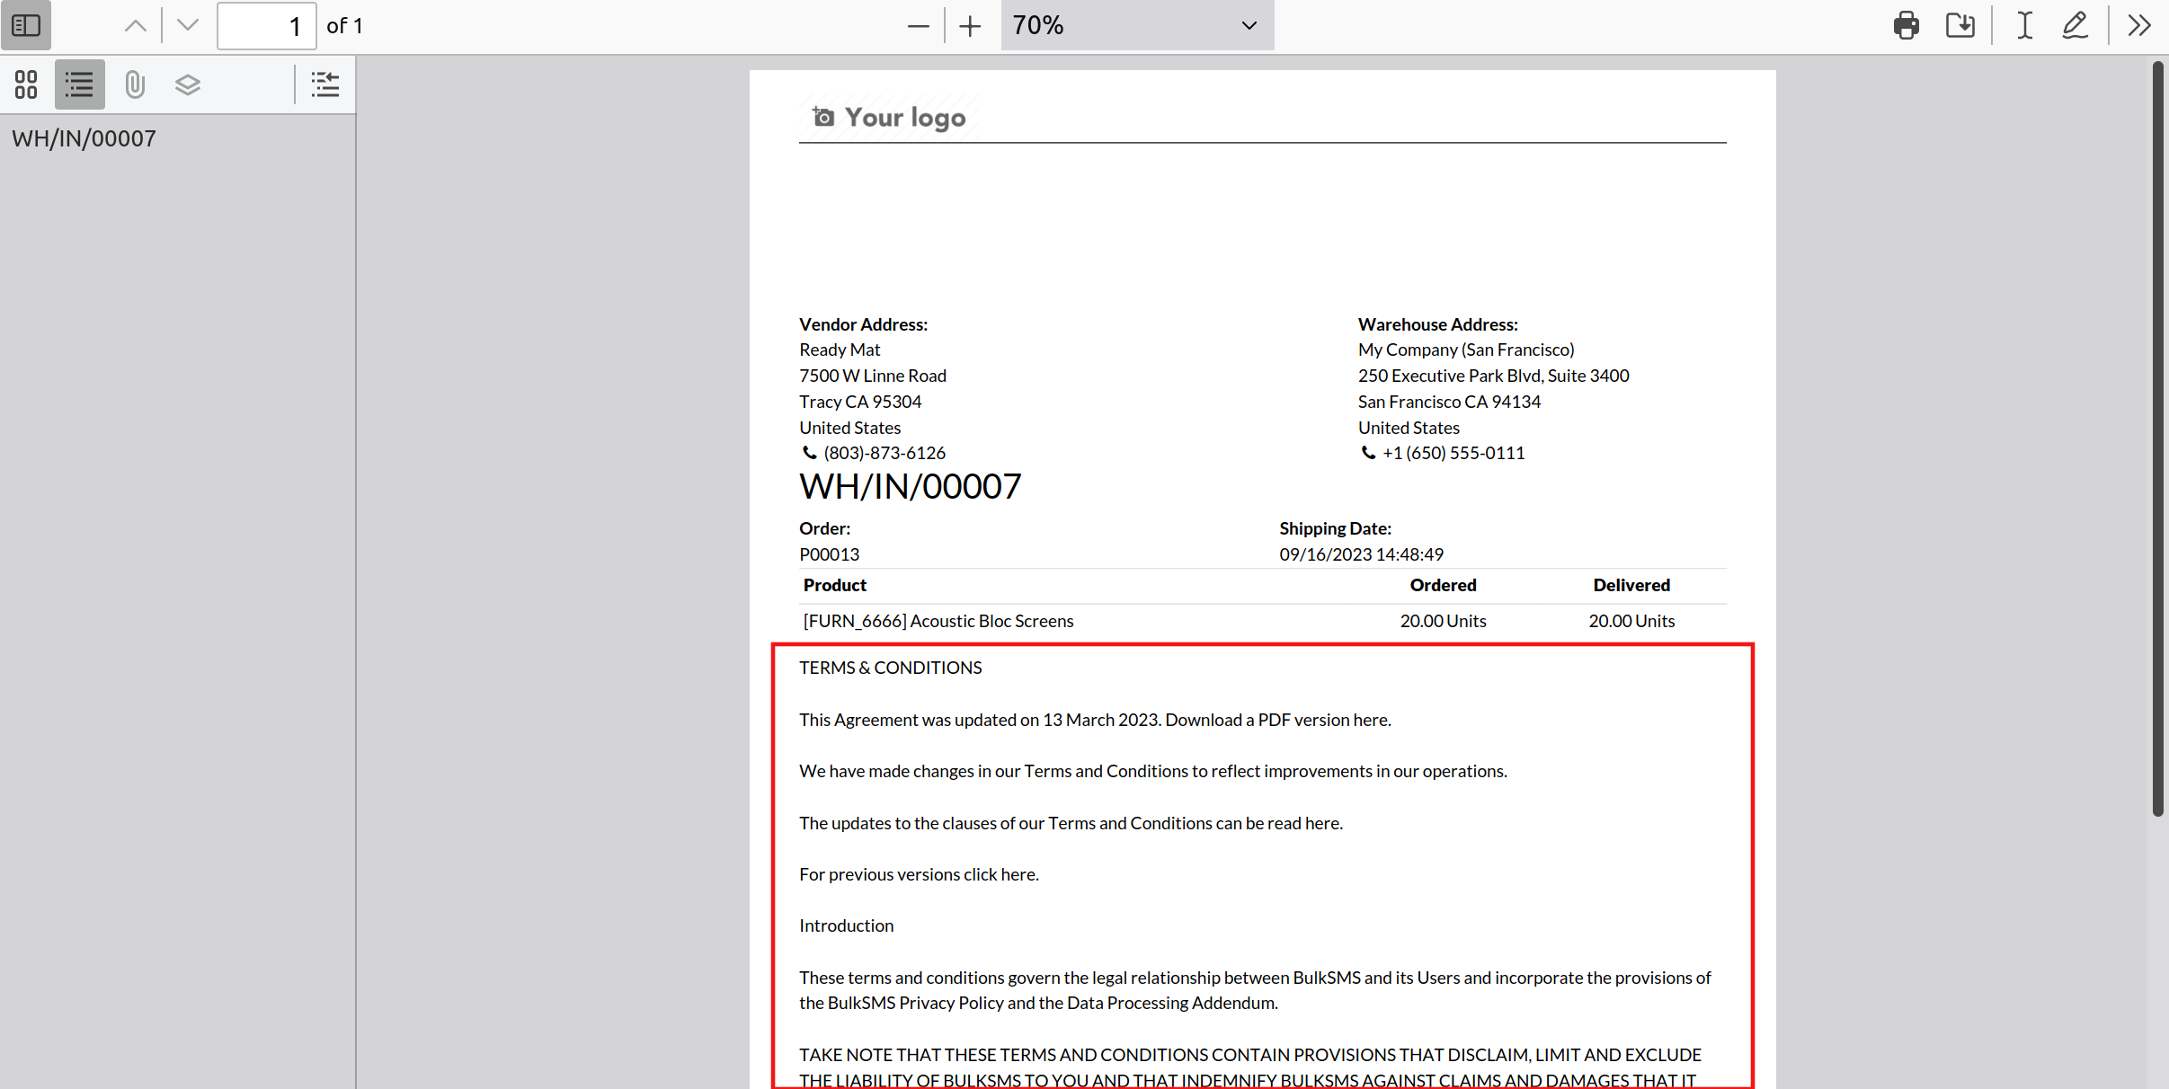The image size is (2169, 1089).
Task: Click the Your logo placeholder
Action: (x=888, y=118)
